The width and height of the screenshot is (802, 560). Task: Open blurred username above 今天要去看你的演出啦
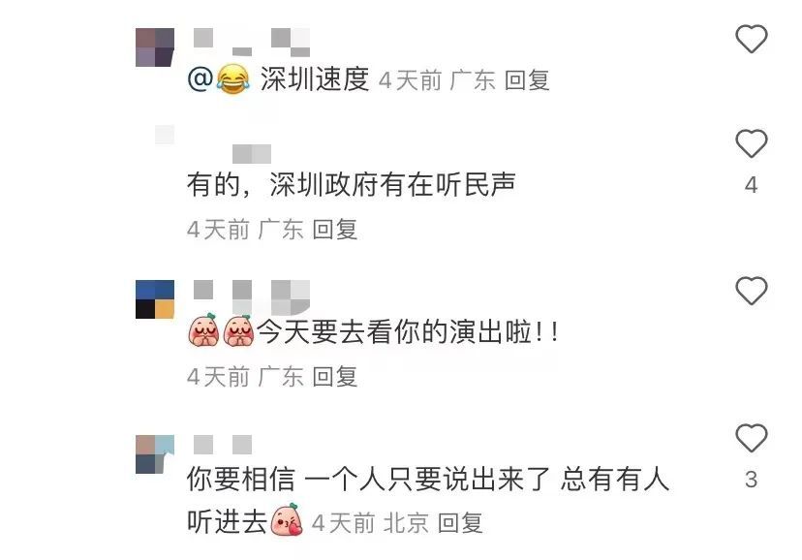[252, 297]
